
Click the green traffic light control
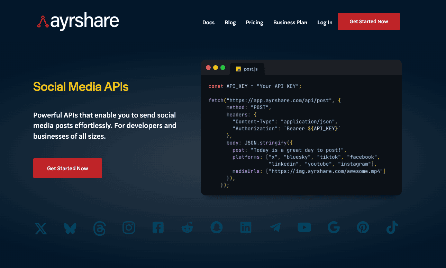pyautogui.click(x=223, y=68)
